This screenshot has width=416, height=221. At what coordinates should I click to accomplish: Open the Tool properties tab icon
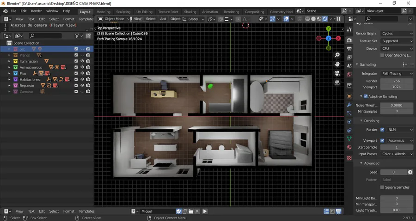point(349,29)
